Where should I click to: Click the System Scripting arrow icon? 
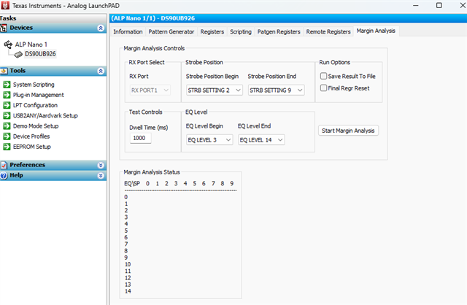pyautogui.click(x=7, y=85)
